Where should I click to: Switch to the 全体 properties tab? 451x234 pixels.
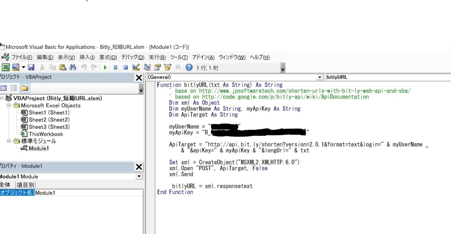point(6,185)
